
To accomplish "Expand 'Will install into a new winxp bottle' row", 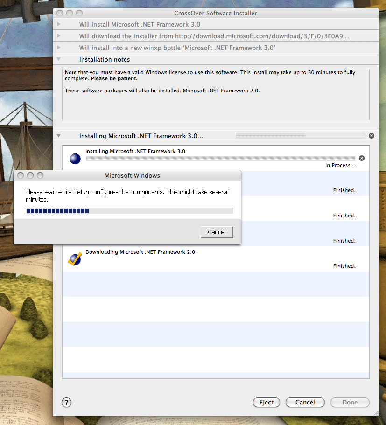I will (x=58, y=47).
